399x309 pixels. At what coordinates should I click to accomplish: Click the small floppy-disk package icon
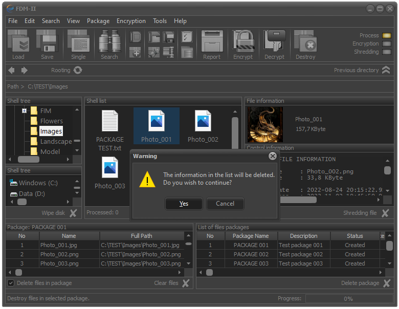coord(168,37)
